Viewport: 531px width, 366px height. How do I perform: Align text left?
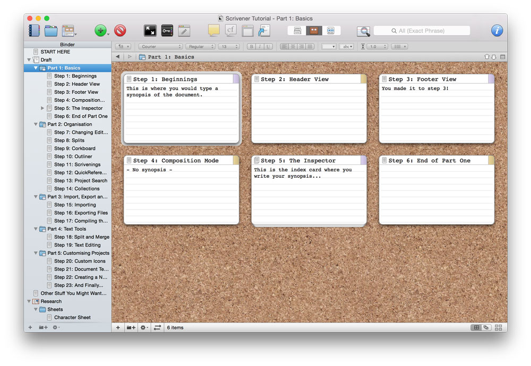pyautogui.click(x=285, y=46)
